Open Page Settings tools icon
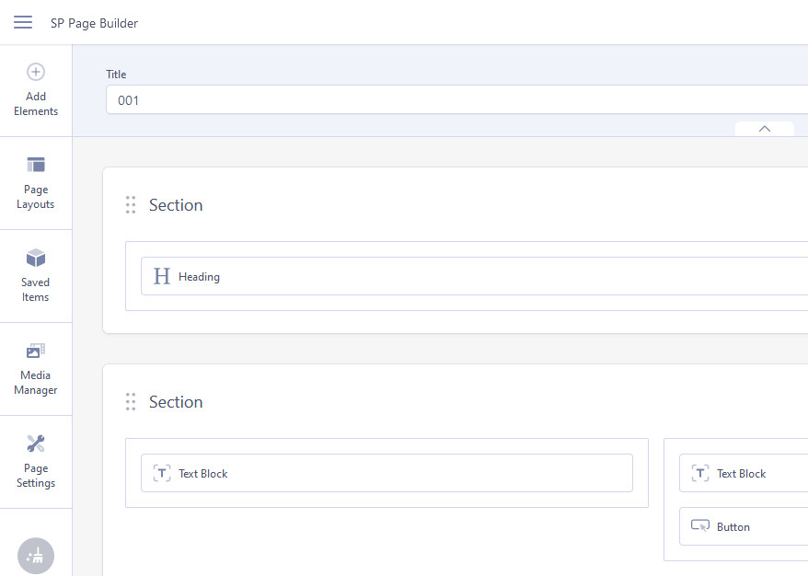 [x=36, y=444]
